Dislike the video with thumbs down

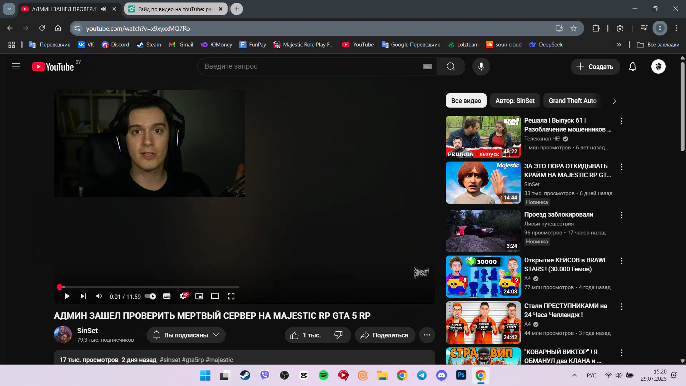(339, 335)
